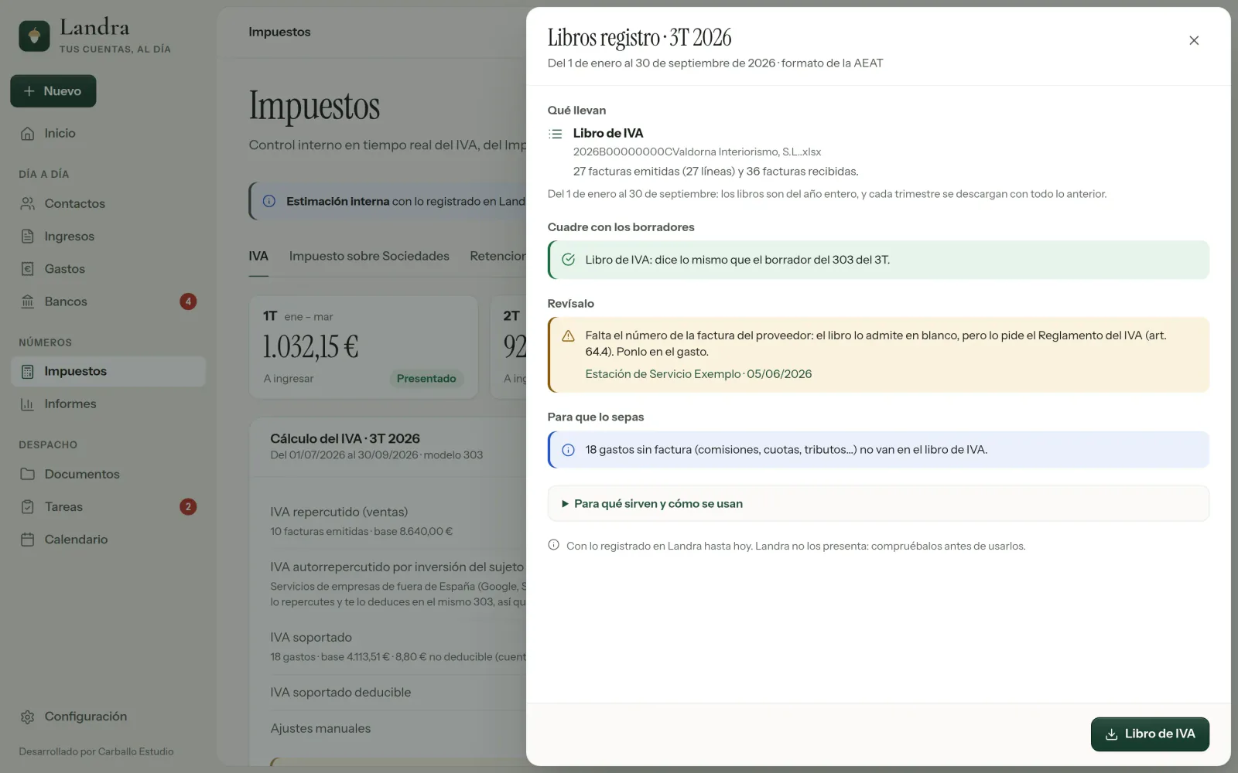
Task: Click the Ajustes manuales row
Action: [x=398, y=729]
